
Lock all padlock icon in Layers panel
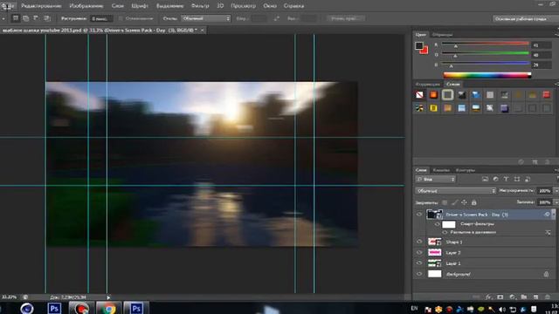473,202
